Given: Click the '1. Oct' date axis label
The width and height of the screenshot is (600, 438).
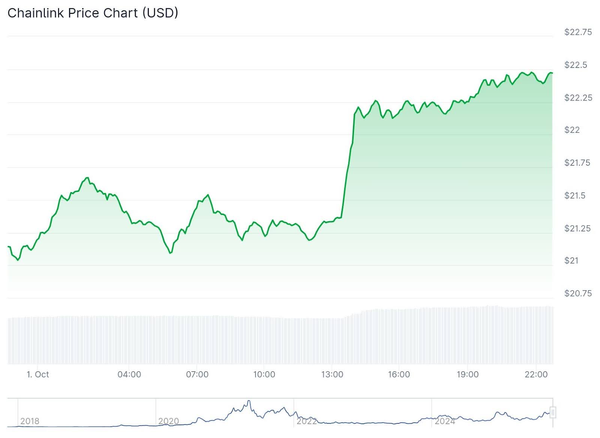Looking at the screenshot, I should pyautogui.click(x=38, y=374).
